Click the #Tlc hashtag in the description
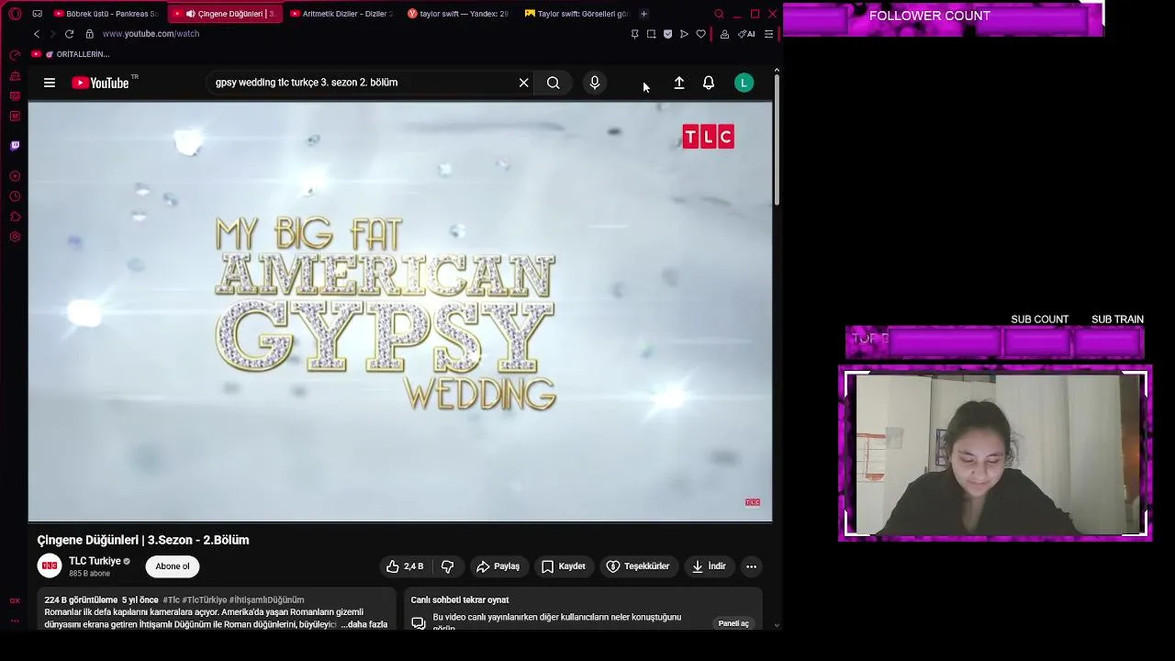This screenshot has width=1175, height=661. pos(172,599)
